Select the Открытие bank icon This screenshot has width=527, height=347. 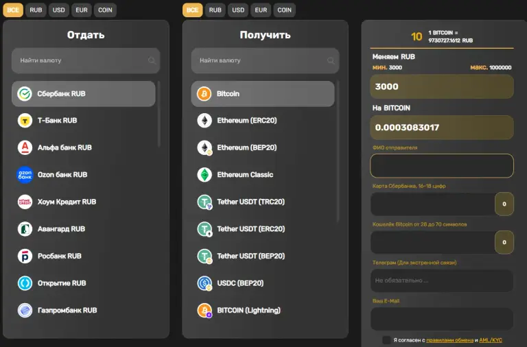(25, 283)
